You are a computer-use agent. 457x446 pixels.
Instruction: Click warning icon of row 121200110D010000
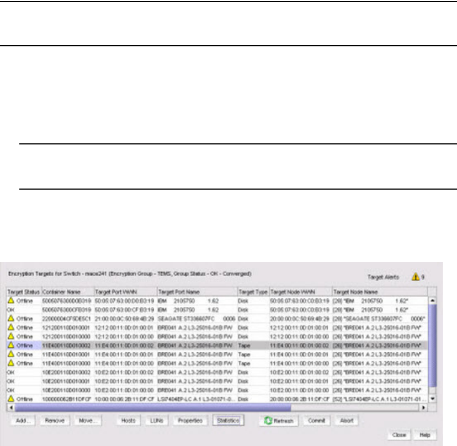pyautogui.click(x=11, y=336)
